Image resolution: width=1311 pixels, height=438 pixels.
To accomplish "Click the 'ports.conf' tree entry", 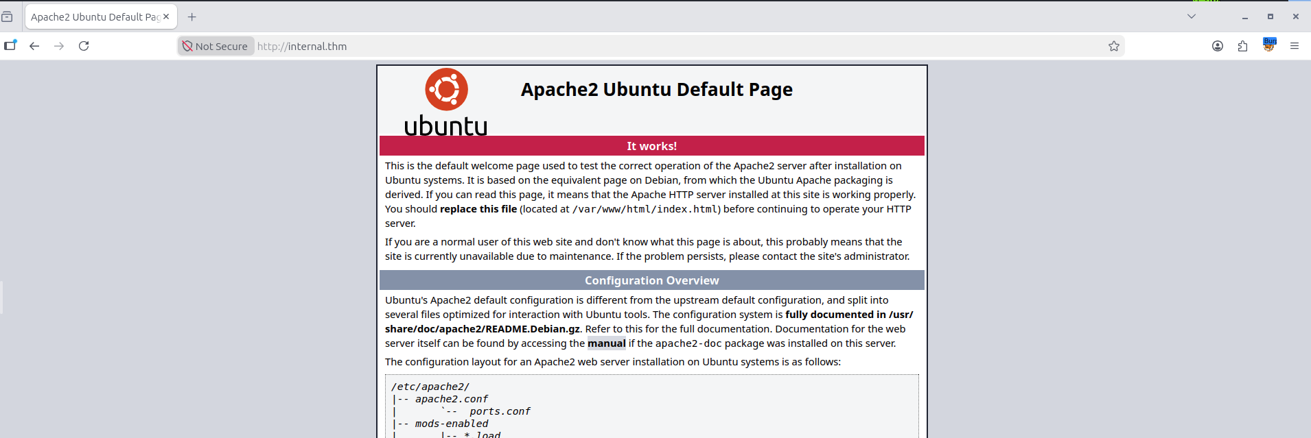I will pos(500,411).
